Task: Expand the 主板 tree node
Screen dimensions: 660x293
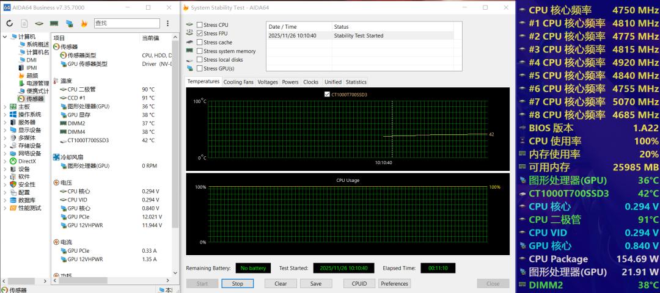Action: [x=5, y=107]
